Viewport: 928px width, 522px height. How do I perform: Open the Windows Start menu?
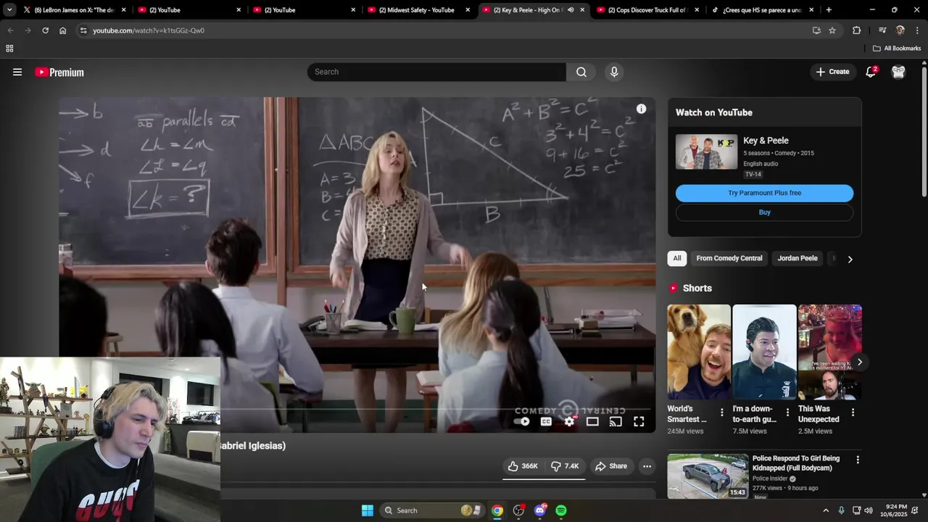(368, 510)
